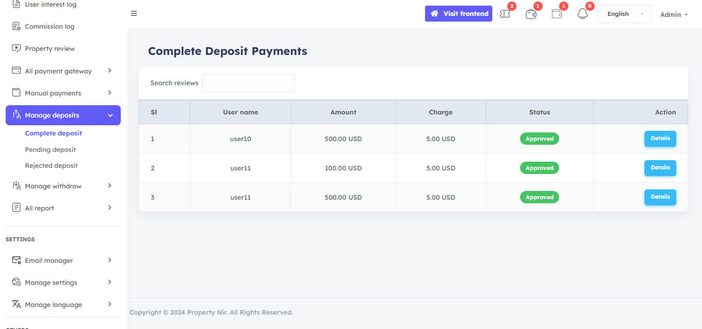Image resolution: width=702 pixels, height=329 pixels.
Task: Click the Visit frontend button
Action: tap(458, 14)
